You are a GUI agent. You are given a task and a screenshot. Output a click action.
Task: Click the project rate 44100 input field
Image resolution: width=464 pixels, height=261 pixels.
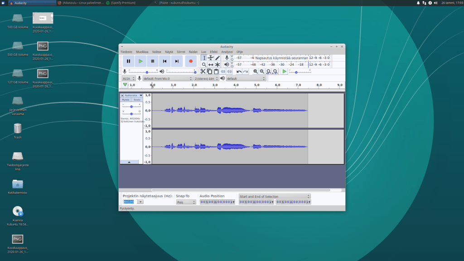[x=129, y=202]
